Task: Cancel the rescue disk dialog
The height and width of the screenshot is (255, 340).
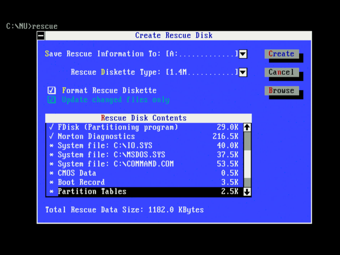Action: pyautogui.click(x=282, y=72)
